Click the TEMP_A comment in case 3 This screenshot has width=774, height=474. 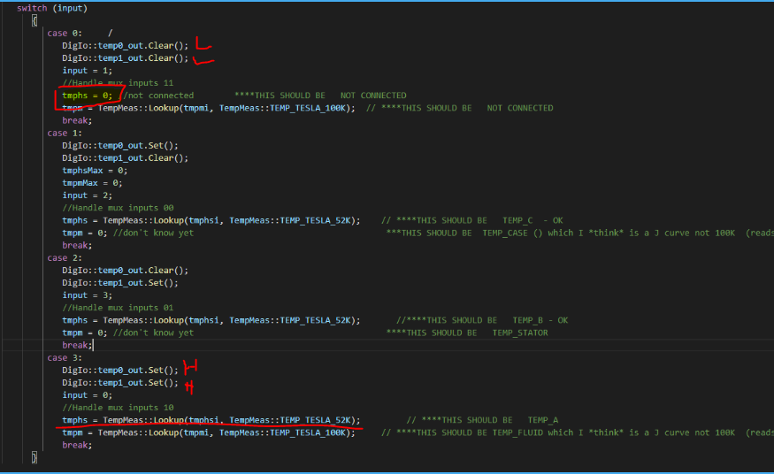click(x=542, y=420)
